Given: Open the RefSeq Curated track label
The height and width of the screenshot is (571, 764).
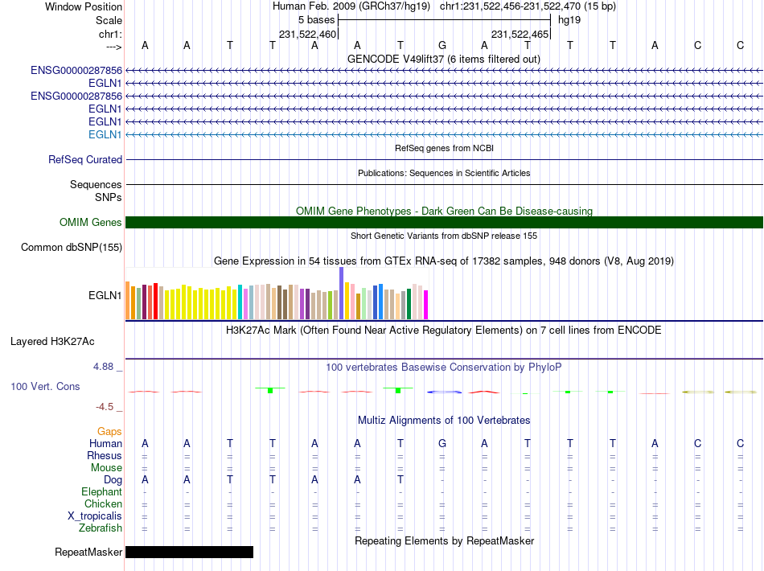Looking at the screenshot, I should [x=85, y=160].
